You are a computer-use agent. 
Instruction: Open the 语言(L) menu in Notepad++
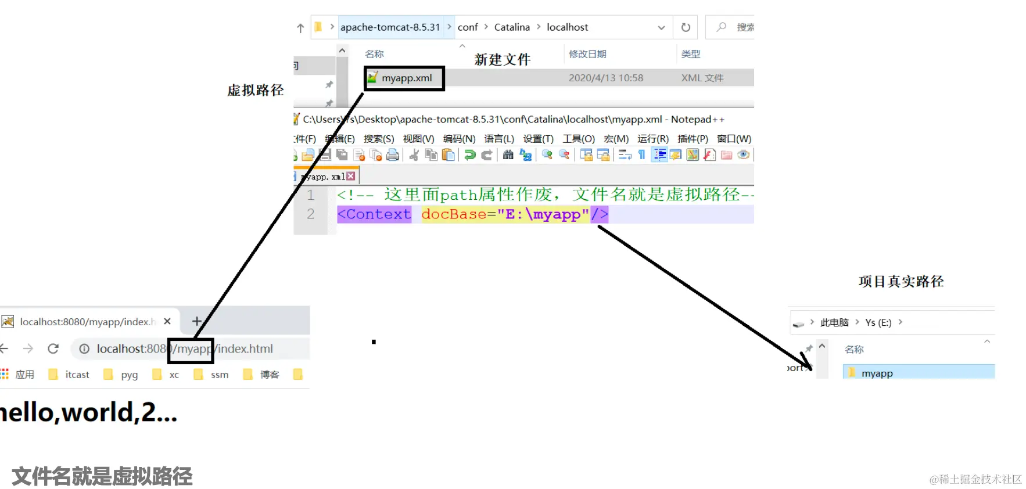point(499,139)
